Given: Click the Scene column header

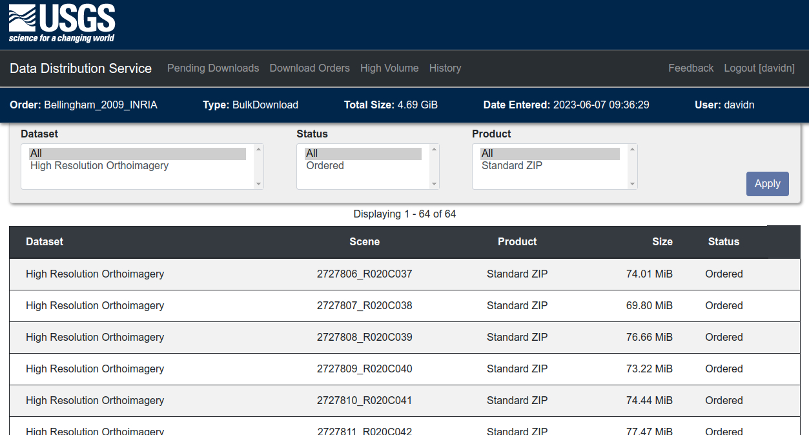Looking at the screenshot, I should [364, 242].
